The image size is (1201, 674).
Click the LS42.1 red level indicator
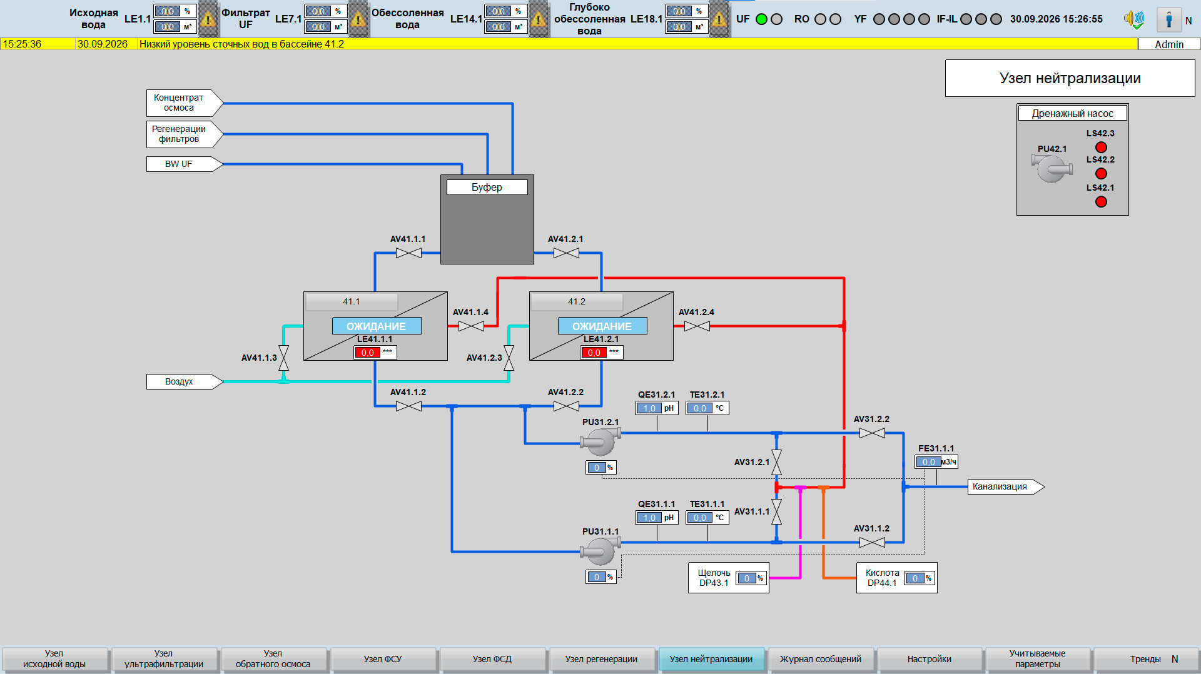[x=1101, y=202]
